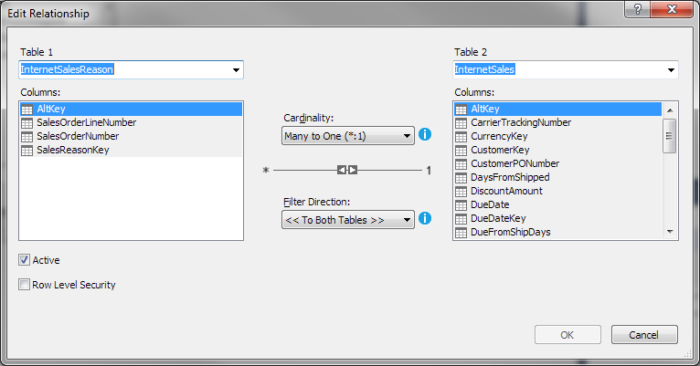
Task: Select SalesOrderLineNumber in Table 1 columns
Action: pyautogui.click(x=131, y=122)
